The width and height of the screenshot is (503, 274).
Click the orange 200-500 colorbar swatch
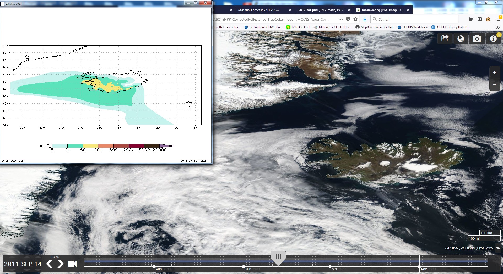coord(106,146)
